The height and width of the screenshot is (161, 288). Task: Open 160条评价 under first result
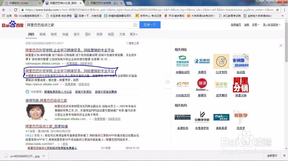(x=86, y=64)
